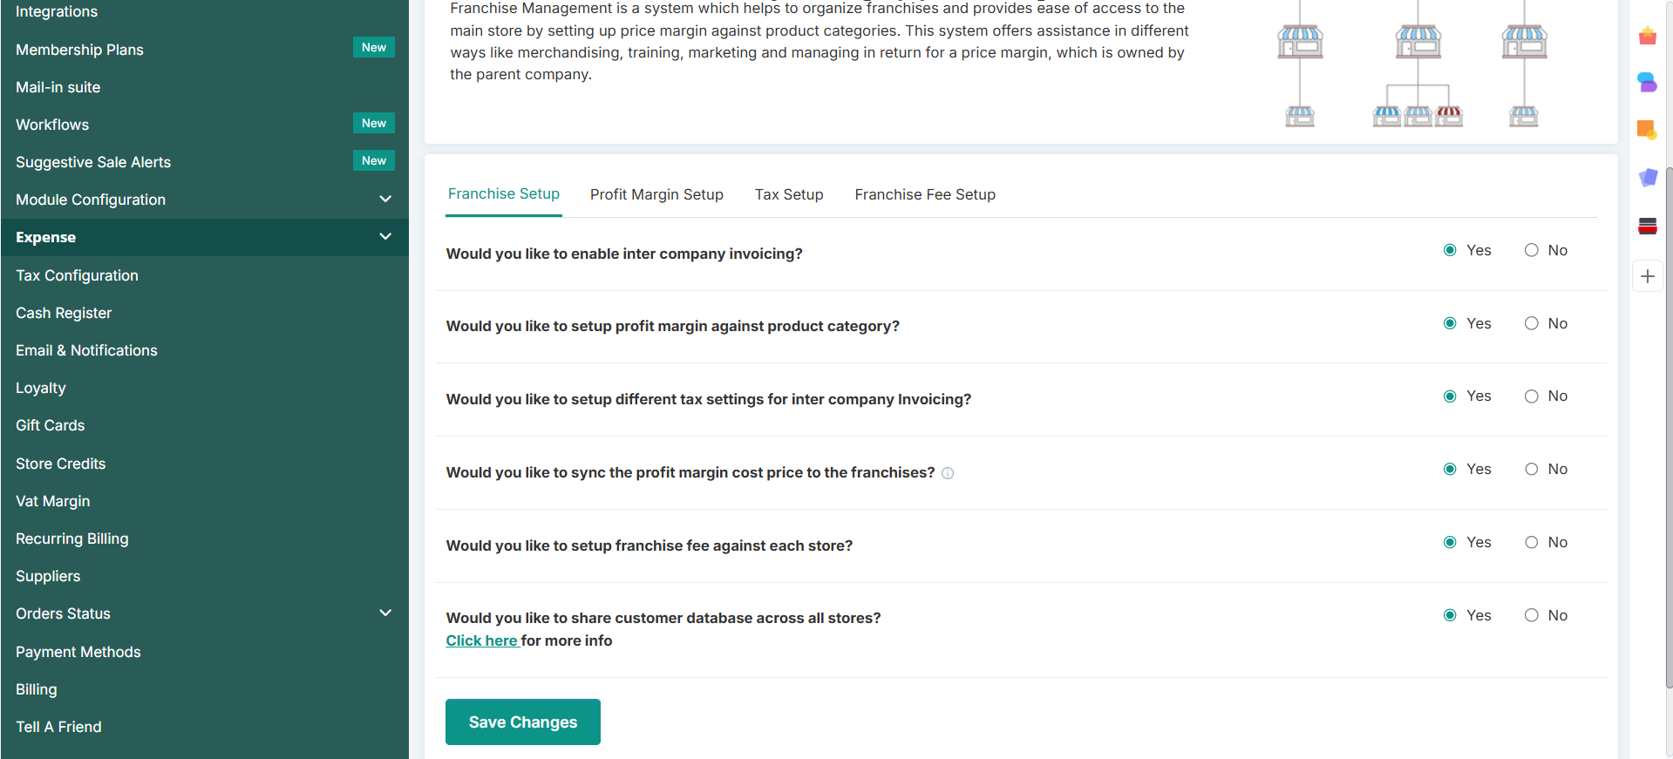The width and height of the screenshot is (1673, 759).
Task: Open the purple stacked cards icon
Action: click(x=1647, y=178)
